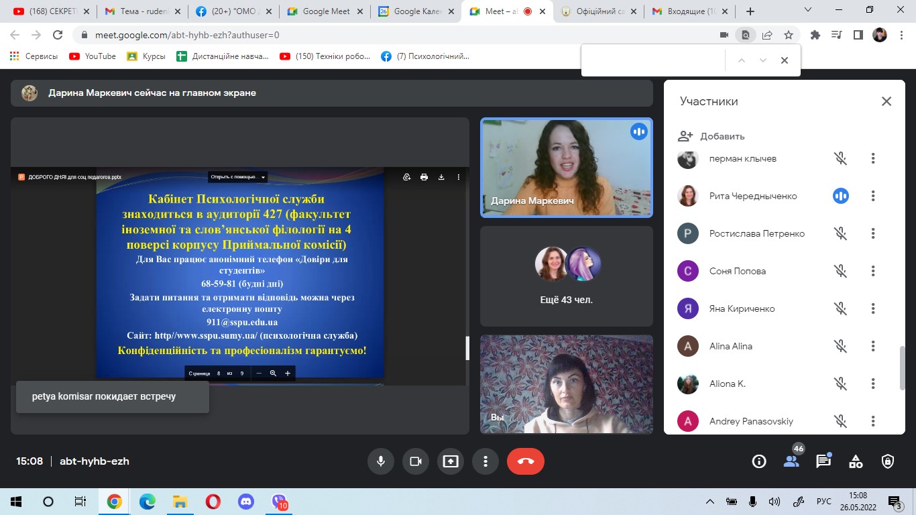The height and width of the screenshot is (515, 916).
Task: Select Дарина Маркевич video tile
Action: point(567,168)
